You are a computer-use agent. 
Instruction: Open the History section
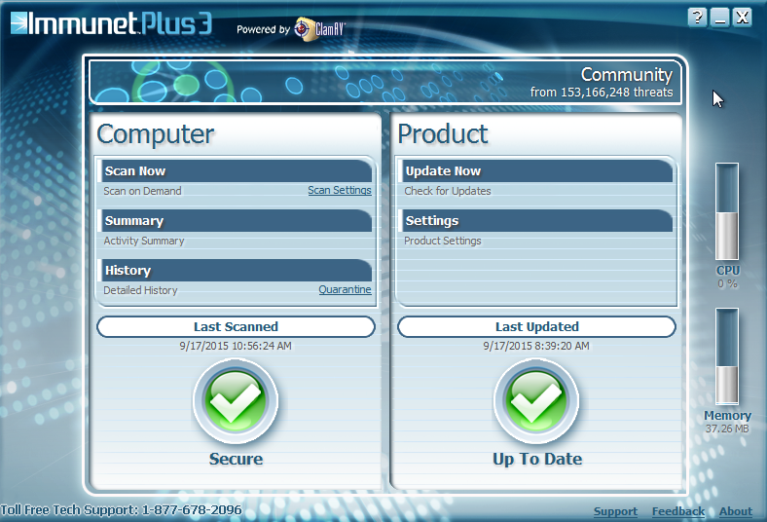tap(237, 270)
